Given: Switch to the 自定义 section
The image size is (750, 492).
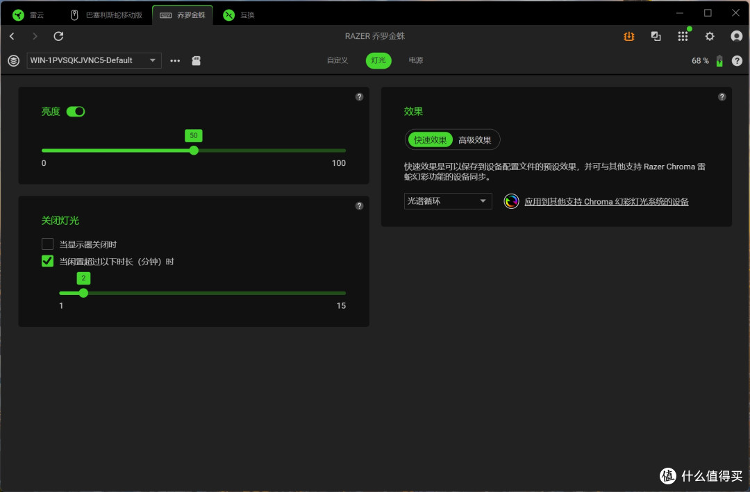Looking at the screenshot, I should point(337,60).
